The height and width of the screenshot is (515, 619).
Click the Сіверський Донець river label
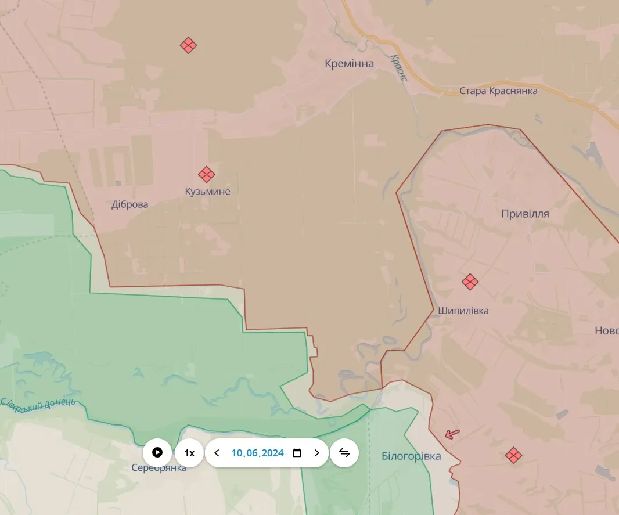(37, 401)
